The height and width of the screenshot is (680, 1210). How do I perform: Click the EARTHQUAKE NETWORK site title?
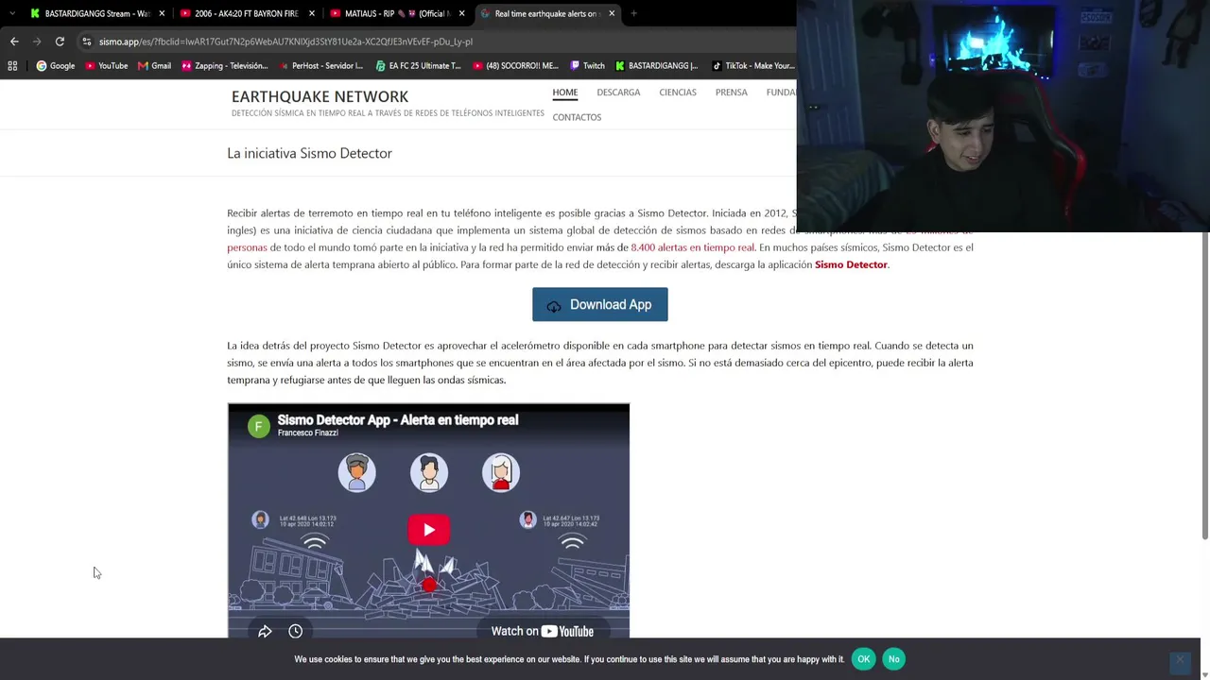[320, 96]
